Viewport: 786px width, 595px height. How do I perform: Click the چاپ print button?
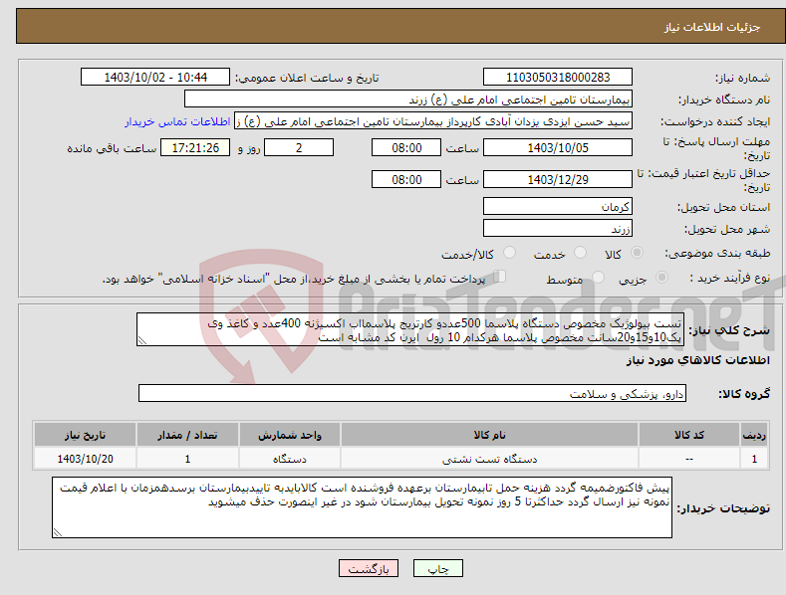[x=438, y=568]
